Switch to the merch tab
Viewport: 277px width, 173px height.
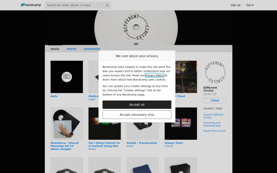72,49
